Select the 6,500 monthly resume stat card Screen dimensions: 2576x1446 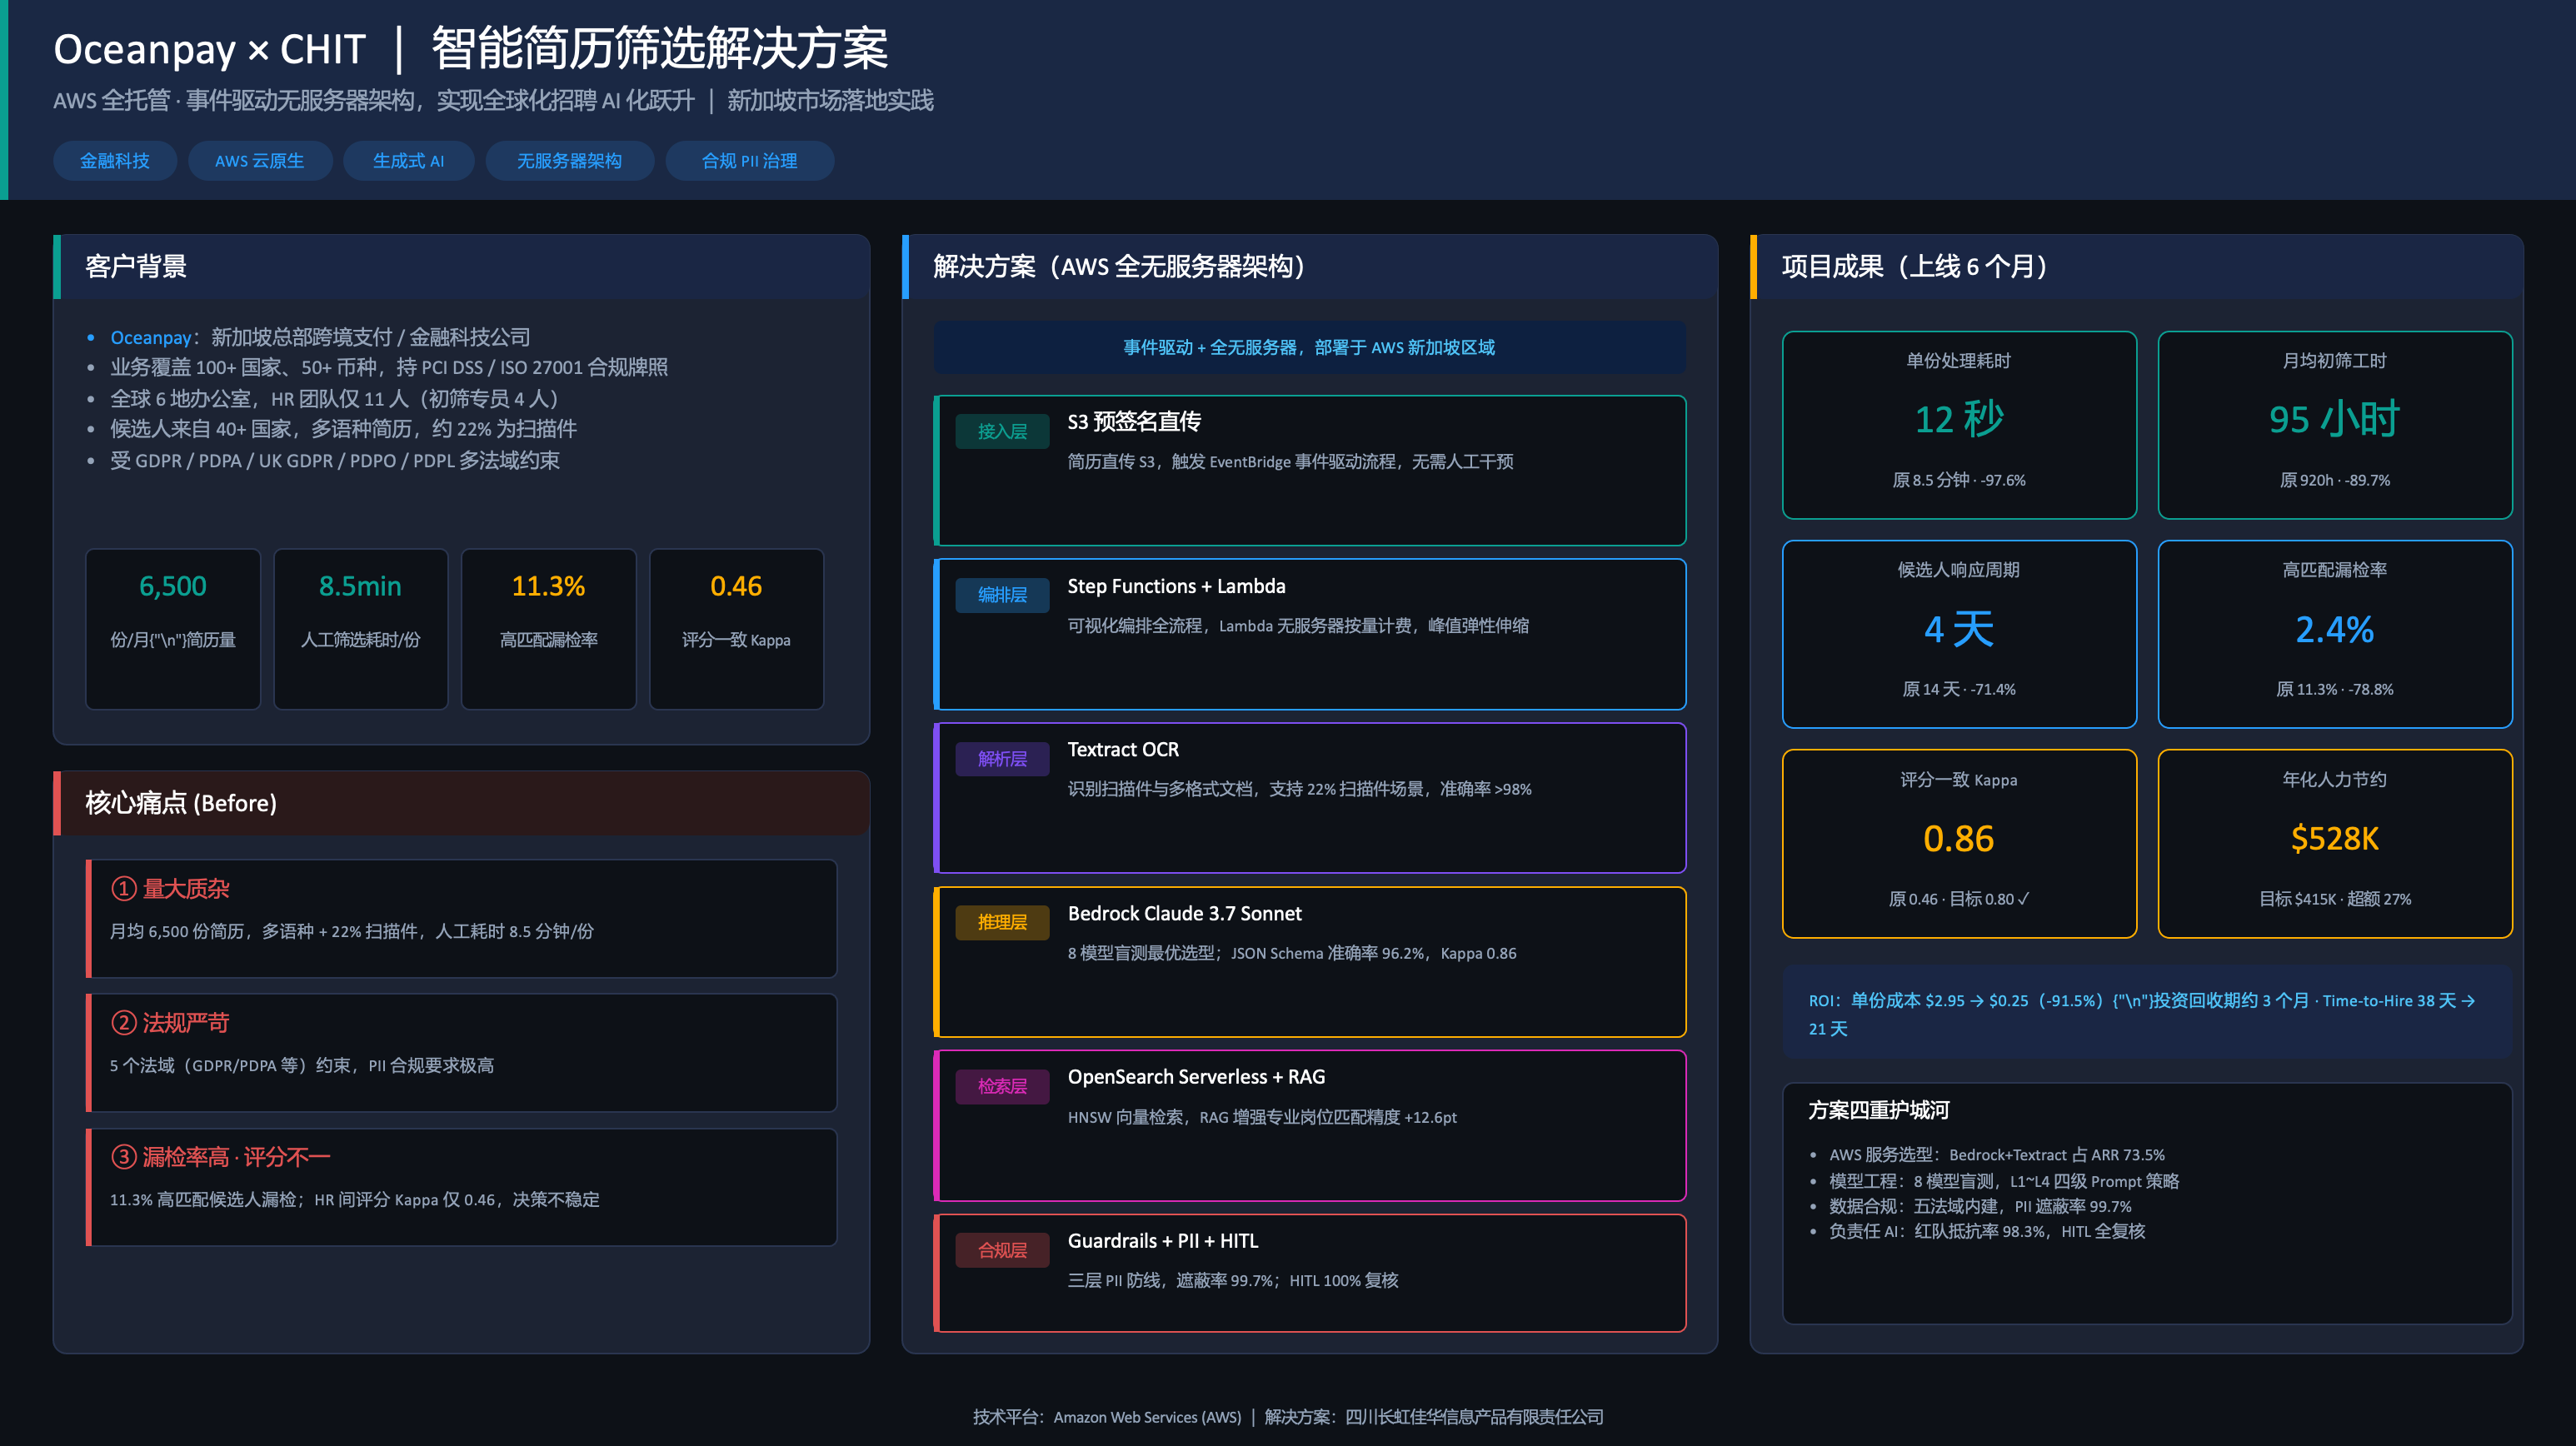click(x=173, y=629)
